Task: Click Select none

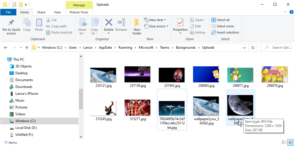Action: click(x=222, y=26)
